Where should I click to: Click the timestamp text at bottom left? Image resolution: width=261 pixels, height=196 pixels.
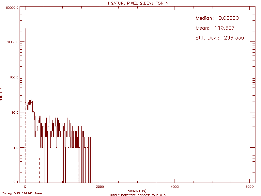tap(22, 193)
